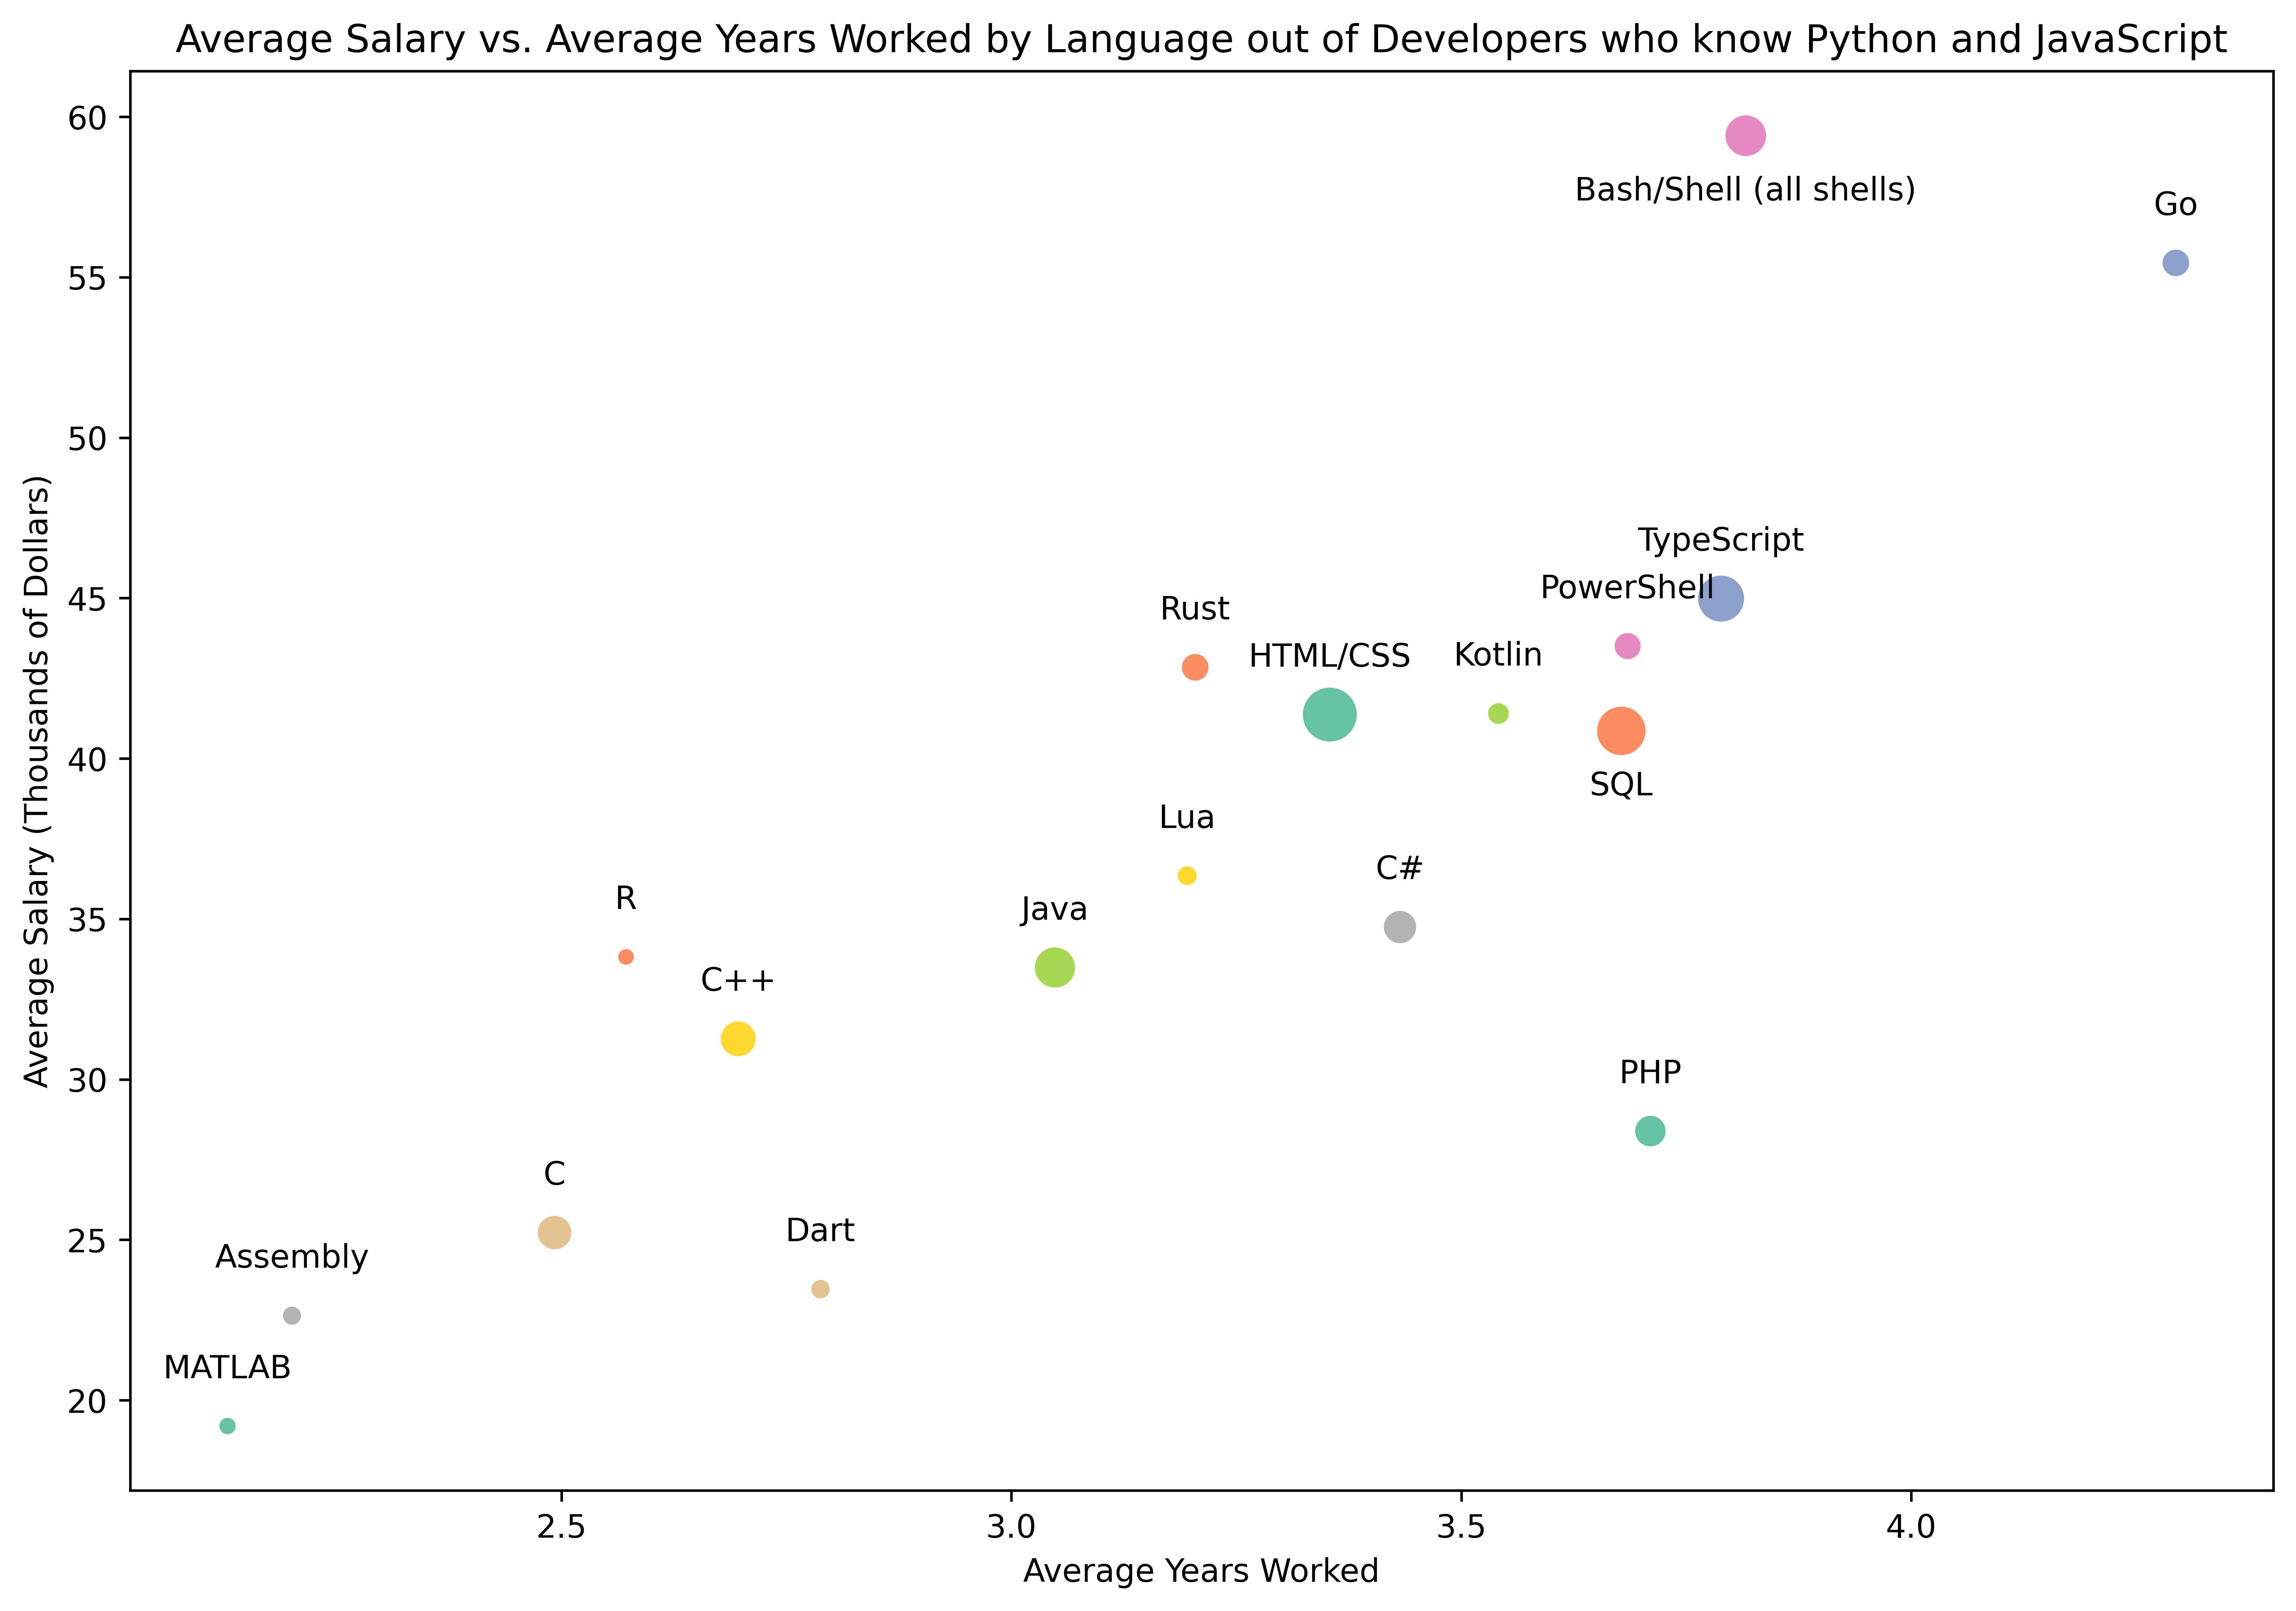Image resolution: width=2296 pixels, height=1611 pixels.
Task: Click the orange SQL data bubble
Action: pos(1621,731)
